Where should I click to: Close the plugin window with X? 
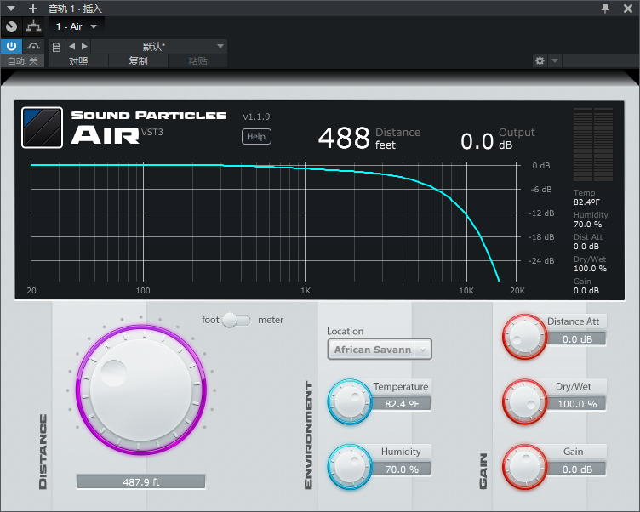[x=628, y=9]
